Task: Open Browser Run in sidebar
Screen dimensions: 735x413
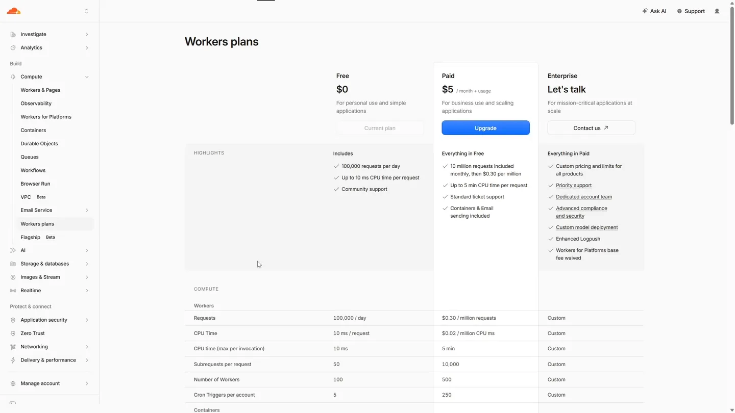Action: pos(35,184)
